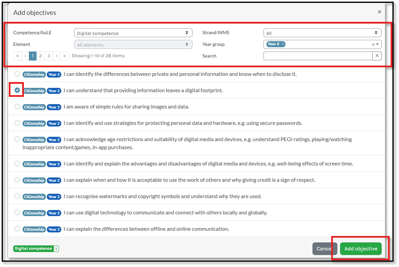Select watermarks and copyright symbols objective
Screen dimensions: 399x267
pyautogui.click(x=17, y=196)
